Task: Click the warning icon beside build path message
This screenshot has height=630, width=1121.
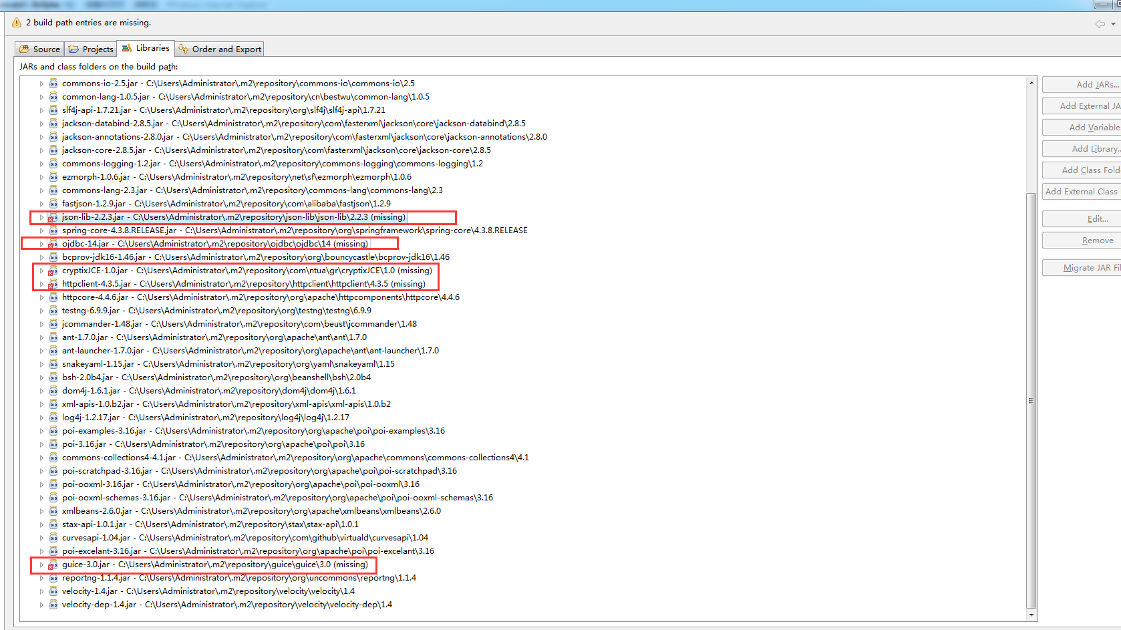Action: click(x=17, y=23)
